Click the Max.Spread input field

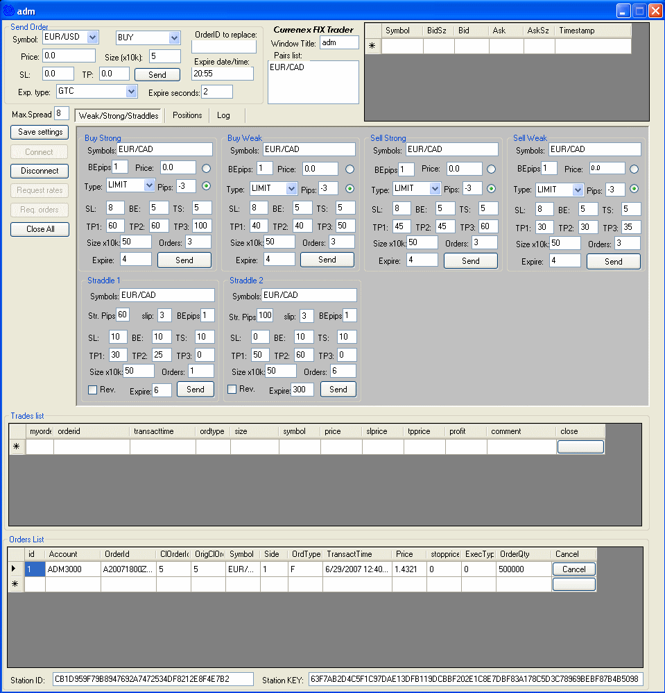coord(62,113)
